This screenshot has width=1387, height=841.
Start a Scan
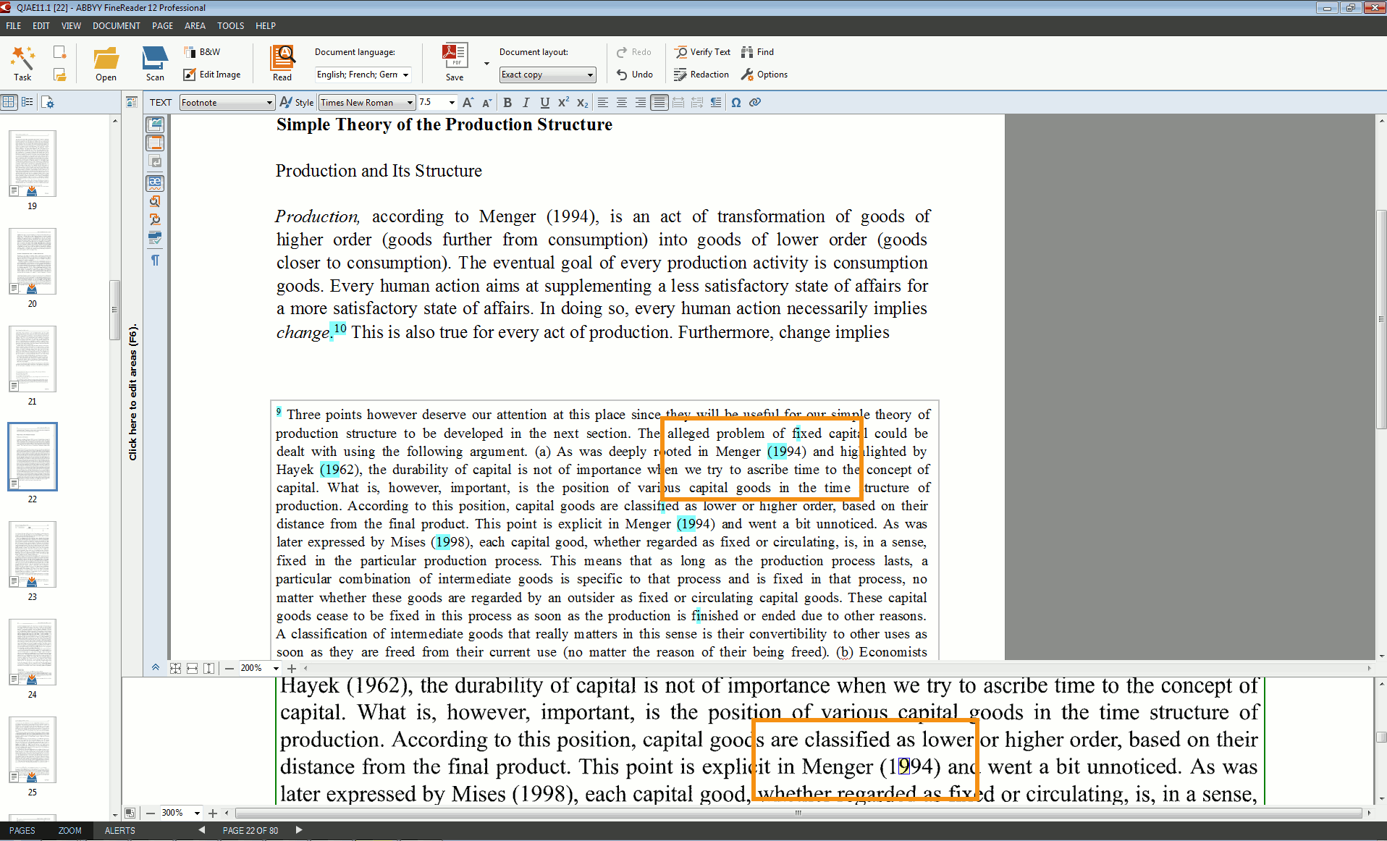(x=155, y=63)
